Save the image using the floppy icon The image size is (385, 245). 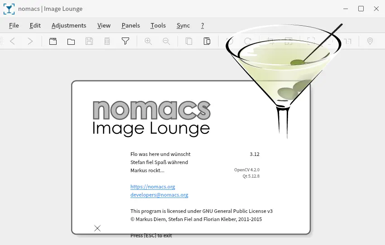pyautogui.click(x=89, y=41)
